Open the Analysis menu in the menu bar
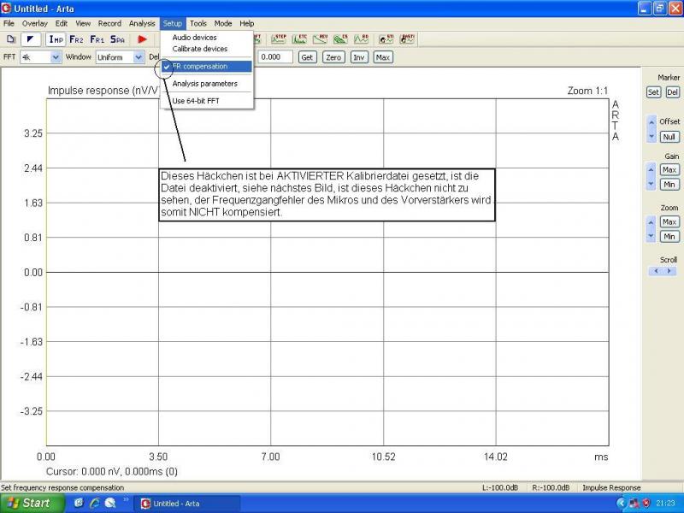This screenshot has width=684, height=513. [x=142, y=24]
